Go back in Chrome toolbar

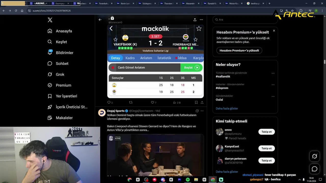click(4, 11)
